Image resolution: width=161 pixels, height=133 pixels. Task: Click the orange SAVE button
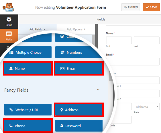[151, 7]
